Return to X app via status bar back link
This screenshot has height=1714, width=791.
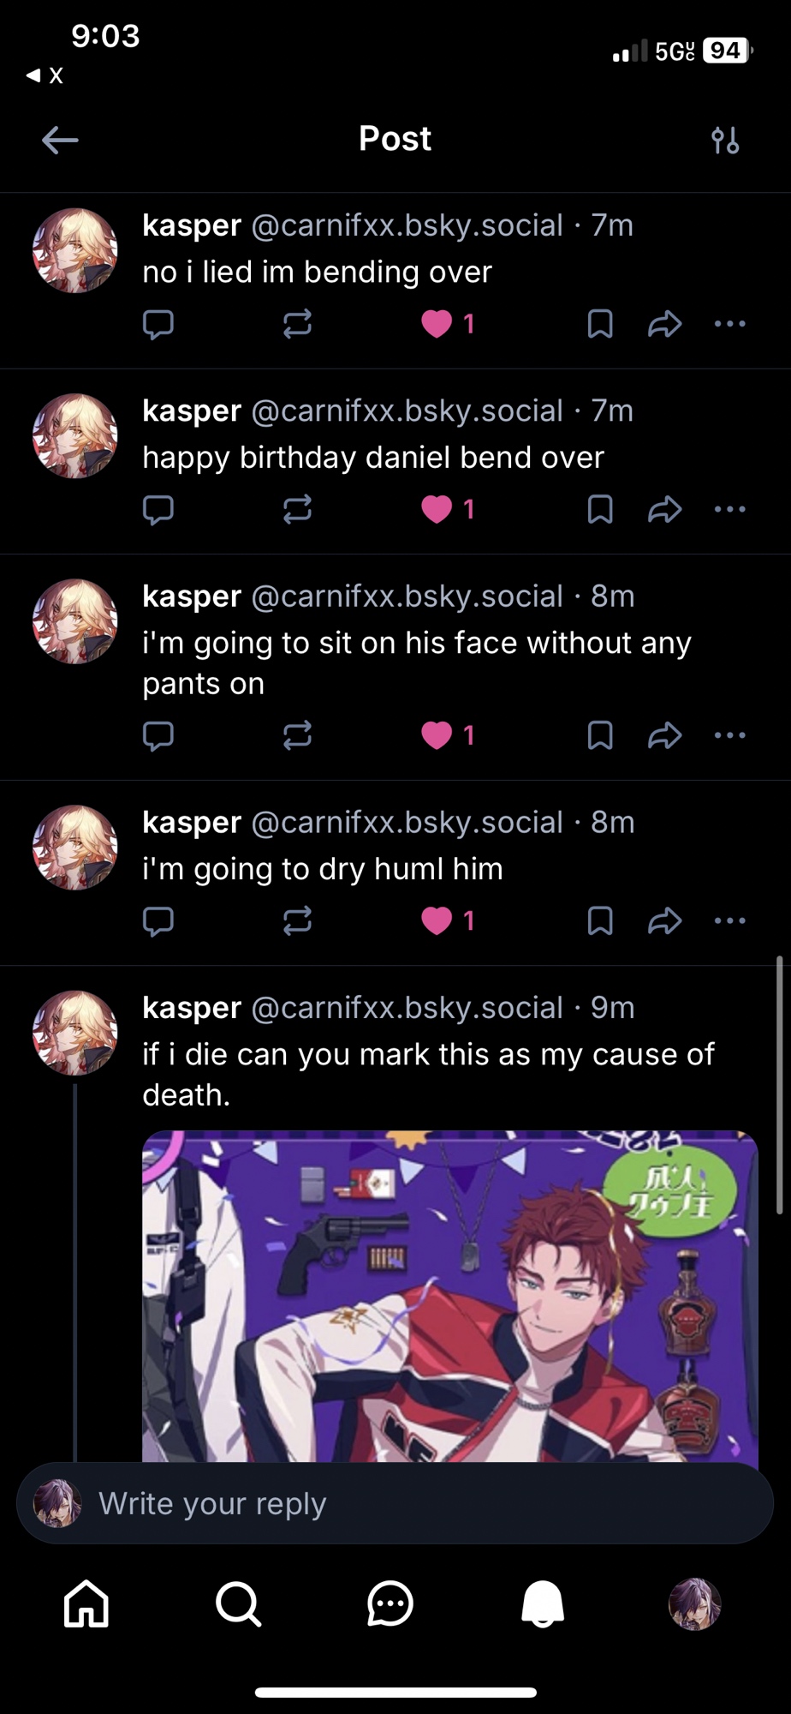coord(45,75)
